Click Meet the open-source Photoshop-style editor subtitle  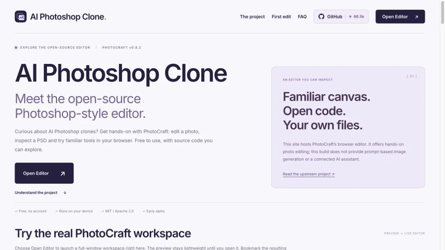80,106
